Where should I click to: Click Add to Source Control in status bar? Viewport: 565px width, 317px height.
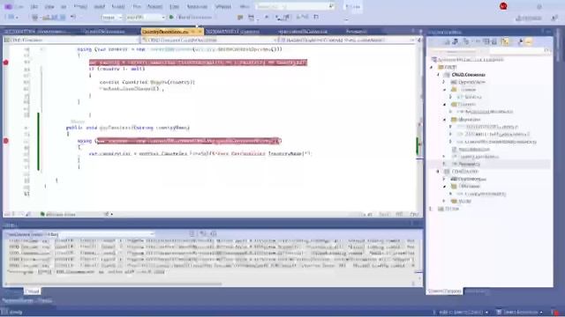(461, 312)
